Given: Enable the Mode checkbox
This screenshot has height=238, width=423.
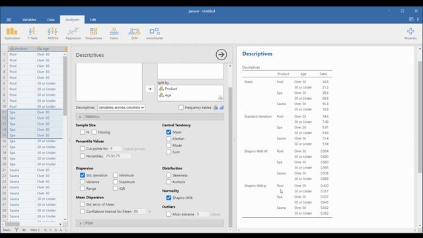Looking at the screenshot, I should click(x=169, y=145).
